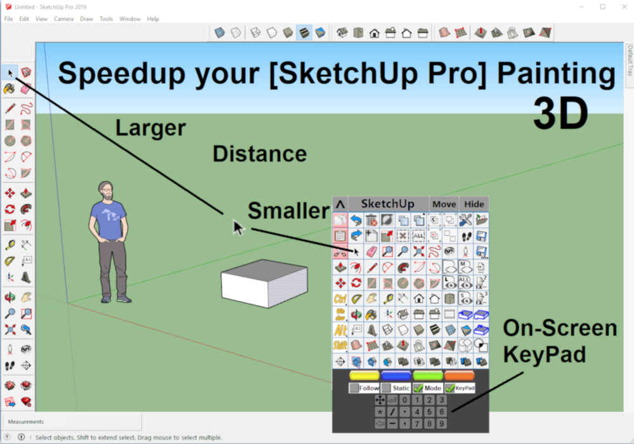
Task: Click the green color button in panel
Action: coord(428,375)
